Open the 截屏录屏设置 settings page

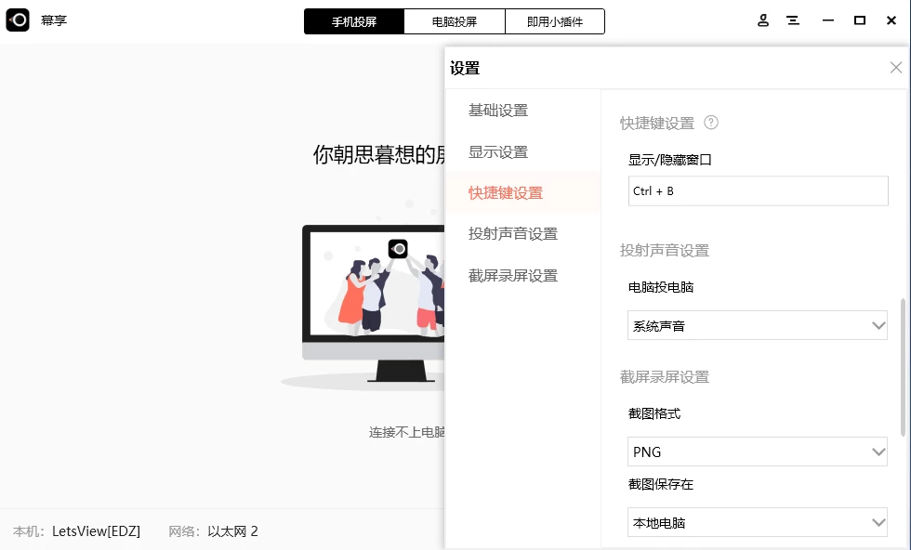point(513,275)
